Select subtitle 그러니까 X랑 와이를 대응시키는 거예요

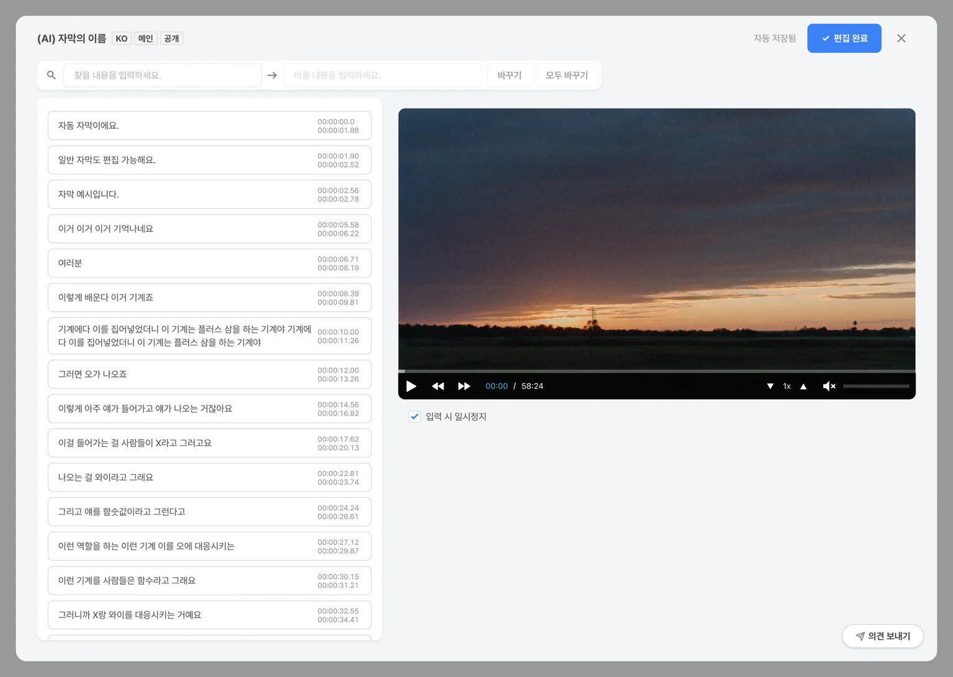210,615
